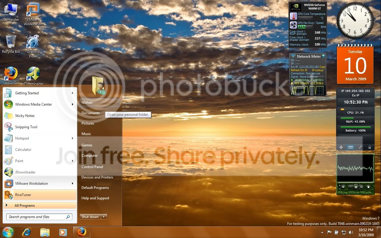Open the VMware Workstation desktop shortcut
Viewport: 381px width, 238px height.
tap(33, 14)
